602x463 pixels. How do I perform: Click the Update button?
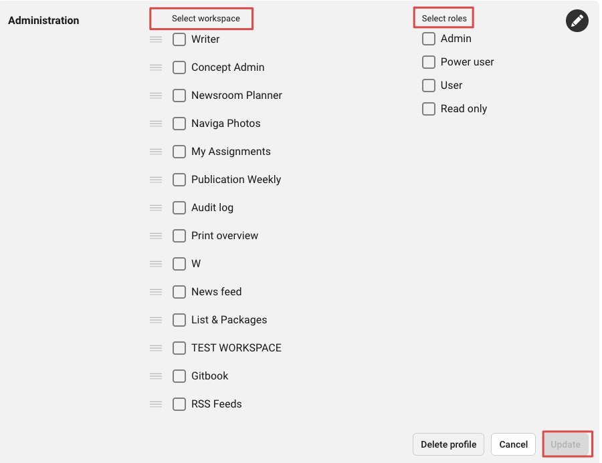pos(565,444)
